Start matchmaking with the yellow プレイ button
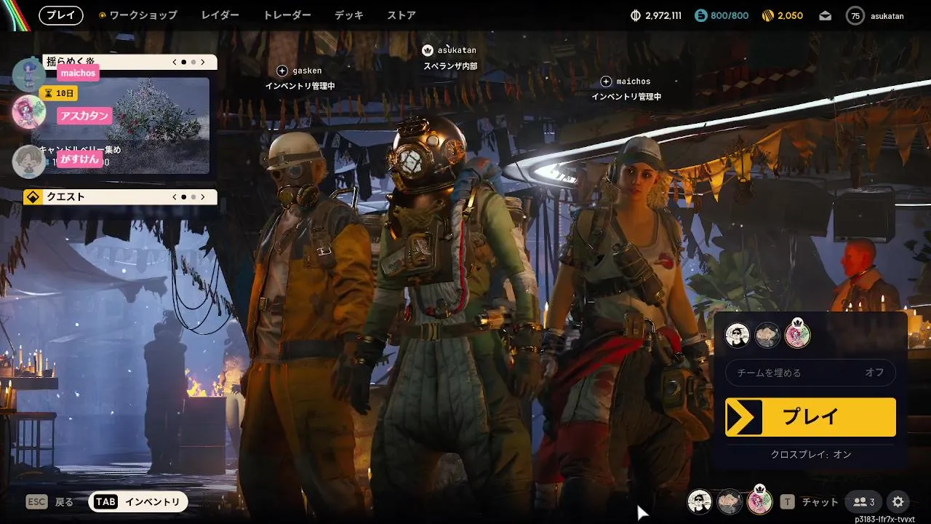931x524 pixels. pos(810,417)
